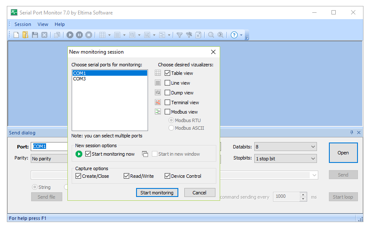Click the Send button

pos(343,175)
